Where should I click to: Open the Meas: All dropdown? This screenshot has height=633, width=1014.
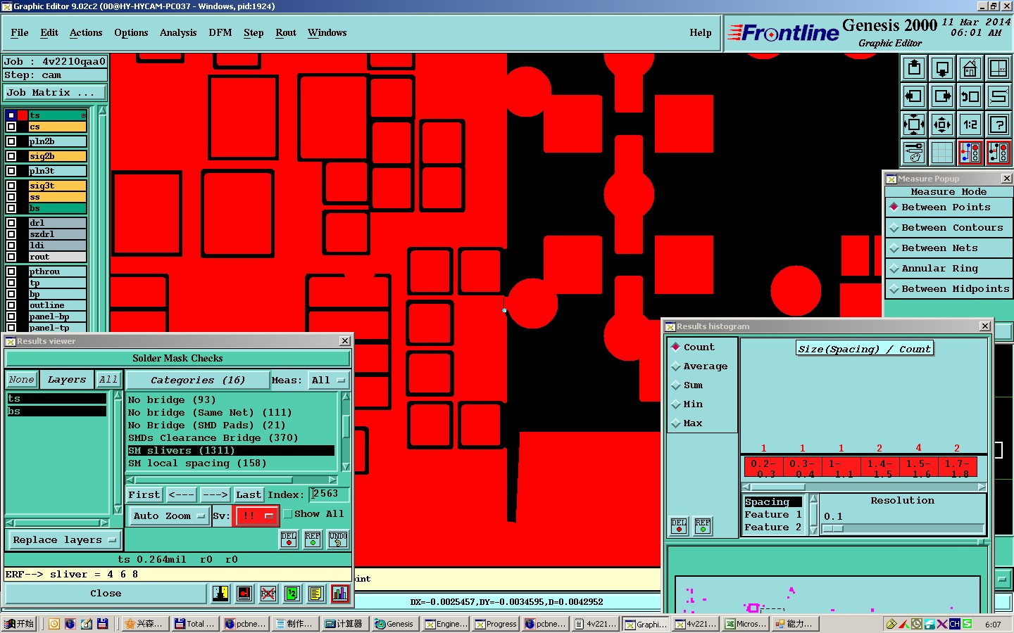coord(330,381)
